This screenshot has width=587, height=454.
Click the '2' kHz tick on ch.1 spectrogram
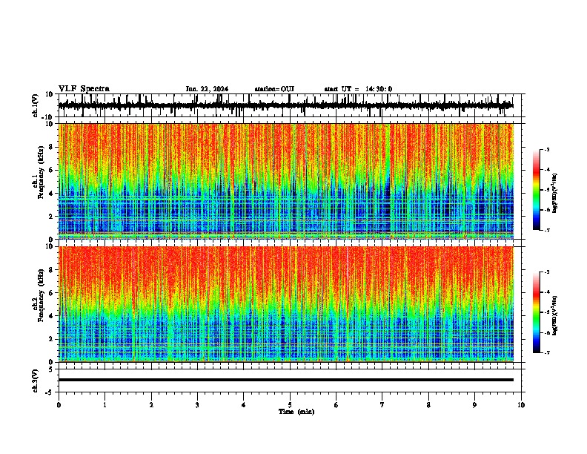coord(51,216)
